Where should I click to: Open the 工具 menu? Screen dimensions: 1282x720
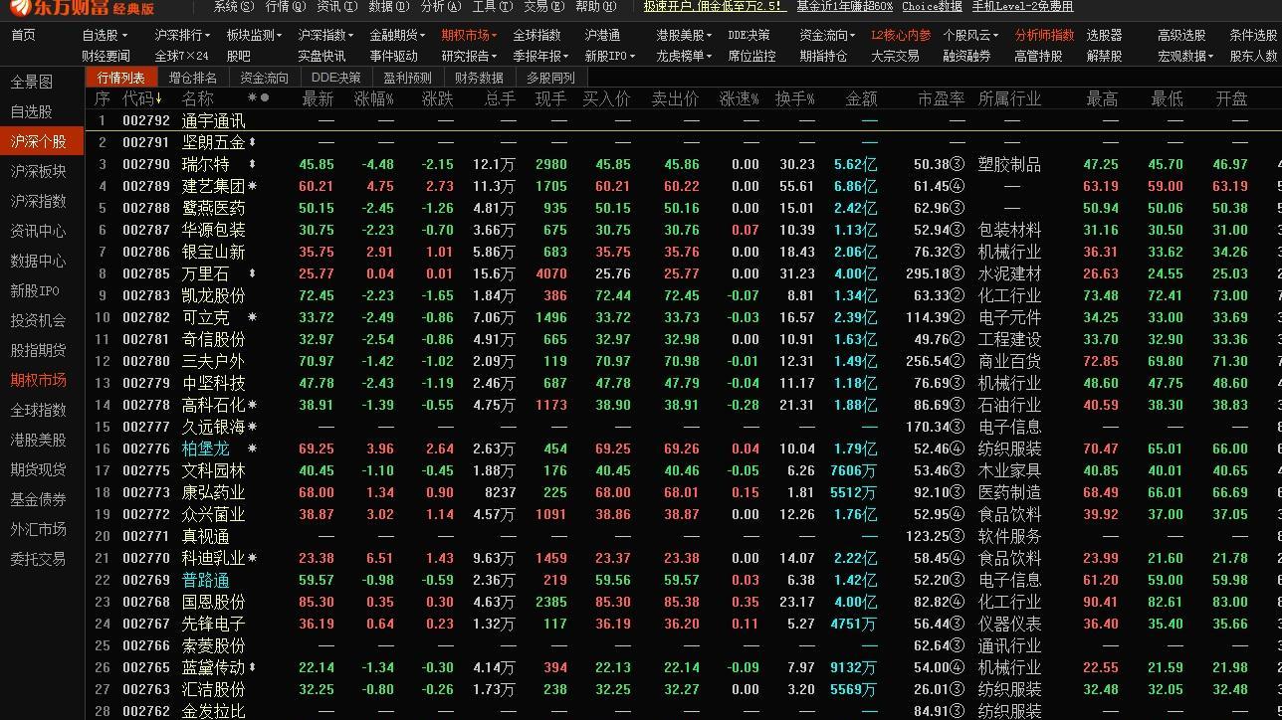pos(492,7)
